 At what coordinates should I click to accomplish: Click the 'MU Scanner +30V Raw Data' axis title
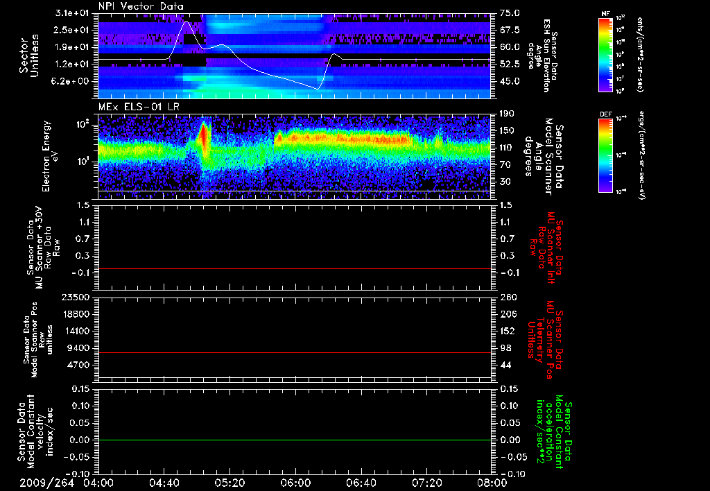pyautogui.click(x=42, y=248)
